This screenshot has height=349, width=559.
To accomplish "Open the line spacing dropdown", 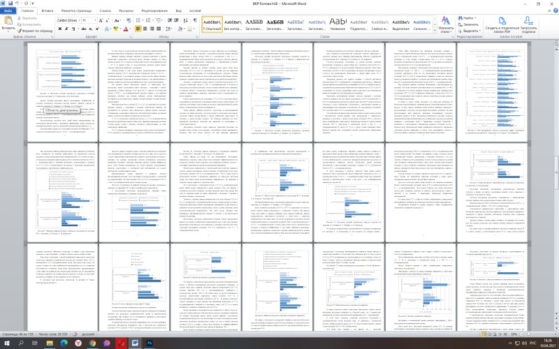I will [x=169, y=29].
